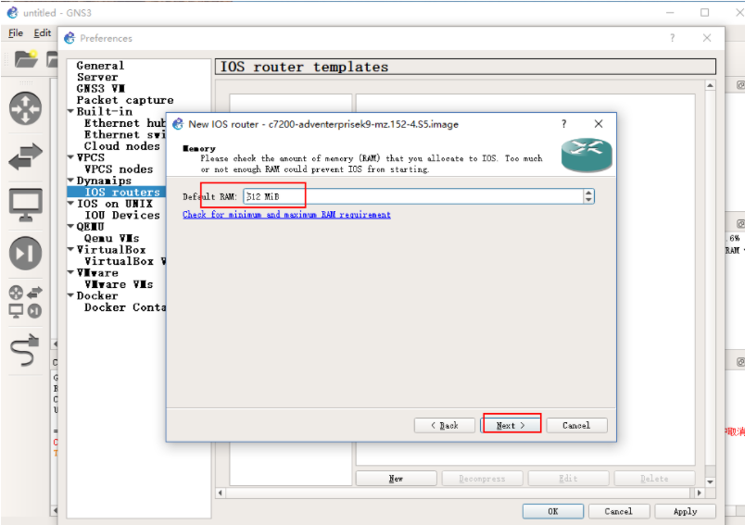The width and height of the screenshot is (745, 525).
Task: Select Ethernet hubs entry
Action: [124, 123]
